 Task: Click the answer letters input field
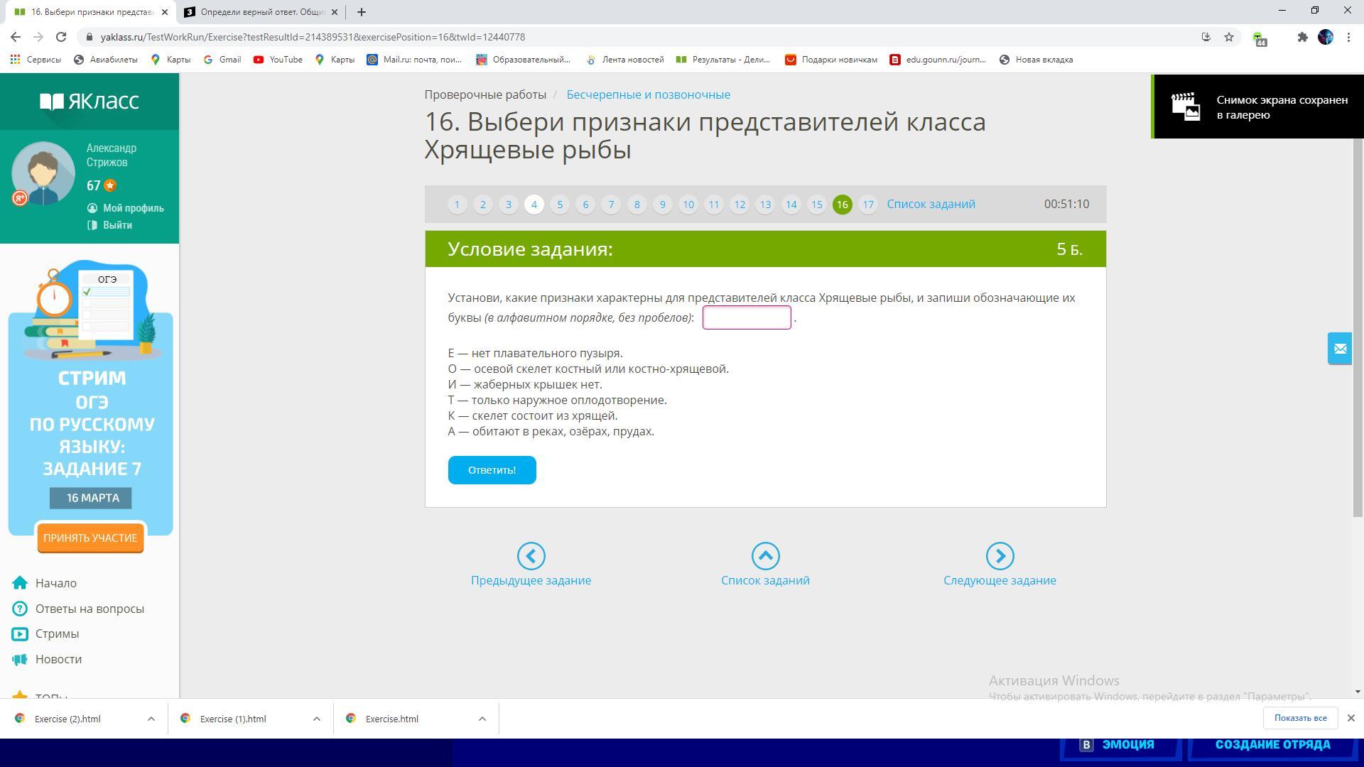click(x=746, y=317)
